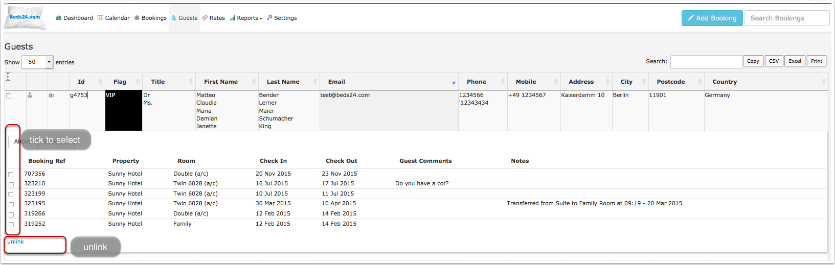Click the bookings icon in guest g4753 row
The height and width of the screenshot is (265, 835).
pyautogui.click(x=51, y=95)
